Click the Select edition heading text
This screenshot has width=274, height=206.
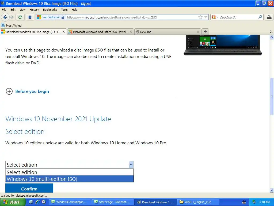25,131
